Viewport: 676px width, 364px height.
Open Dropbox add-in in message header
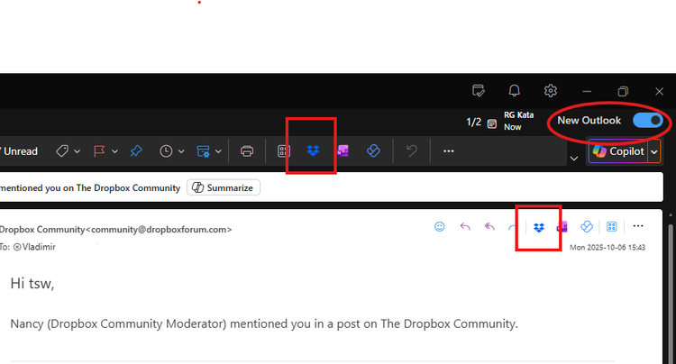coord(538,227)
